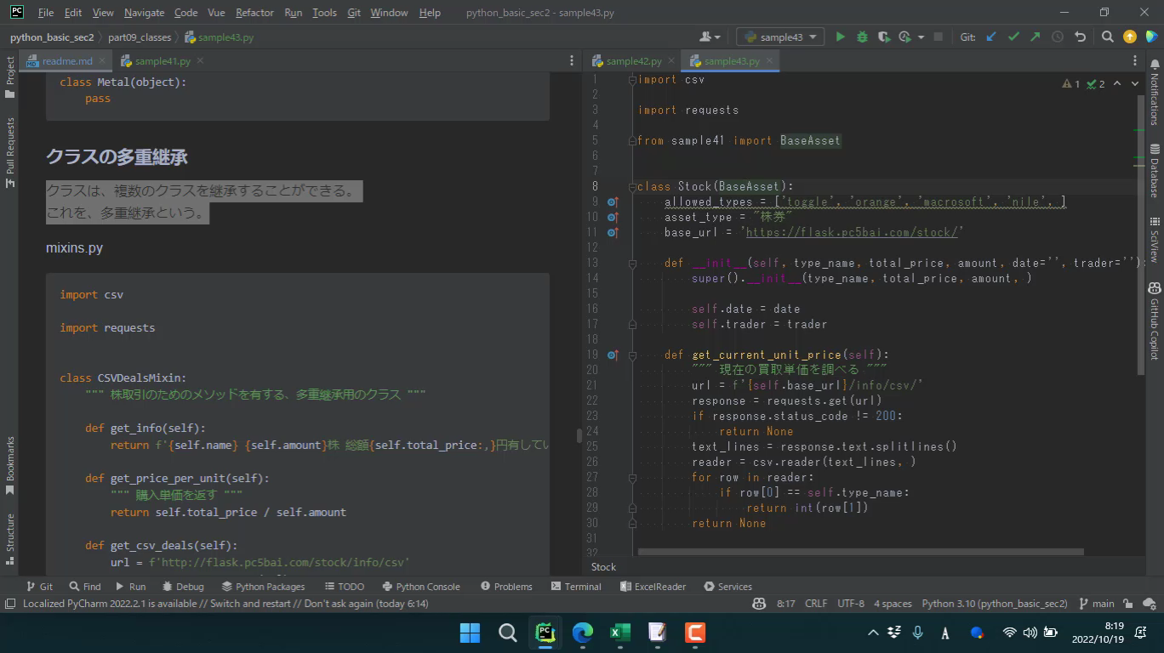The image size is (1164, 653).
Task: Run with coverage icon in toolbar
Action: point(884,37)
